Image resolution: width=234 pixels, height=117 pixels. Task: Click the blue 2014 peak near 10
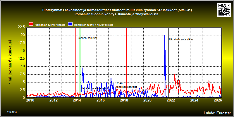point(83,68)
